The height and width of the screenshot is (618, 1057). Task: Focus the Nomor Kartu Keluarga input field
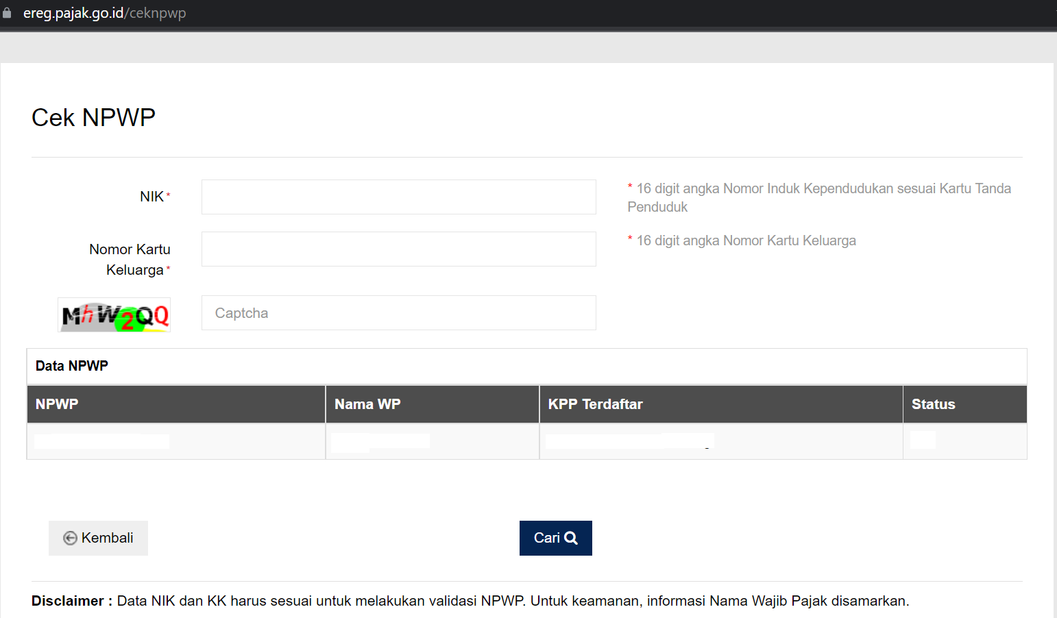(x=398, y=249)
